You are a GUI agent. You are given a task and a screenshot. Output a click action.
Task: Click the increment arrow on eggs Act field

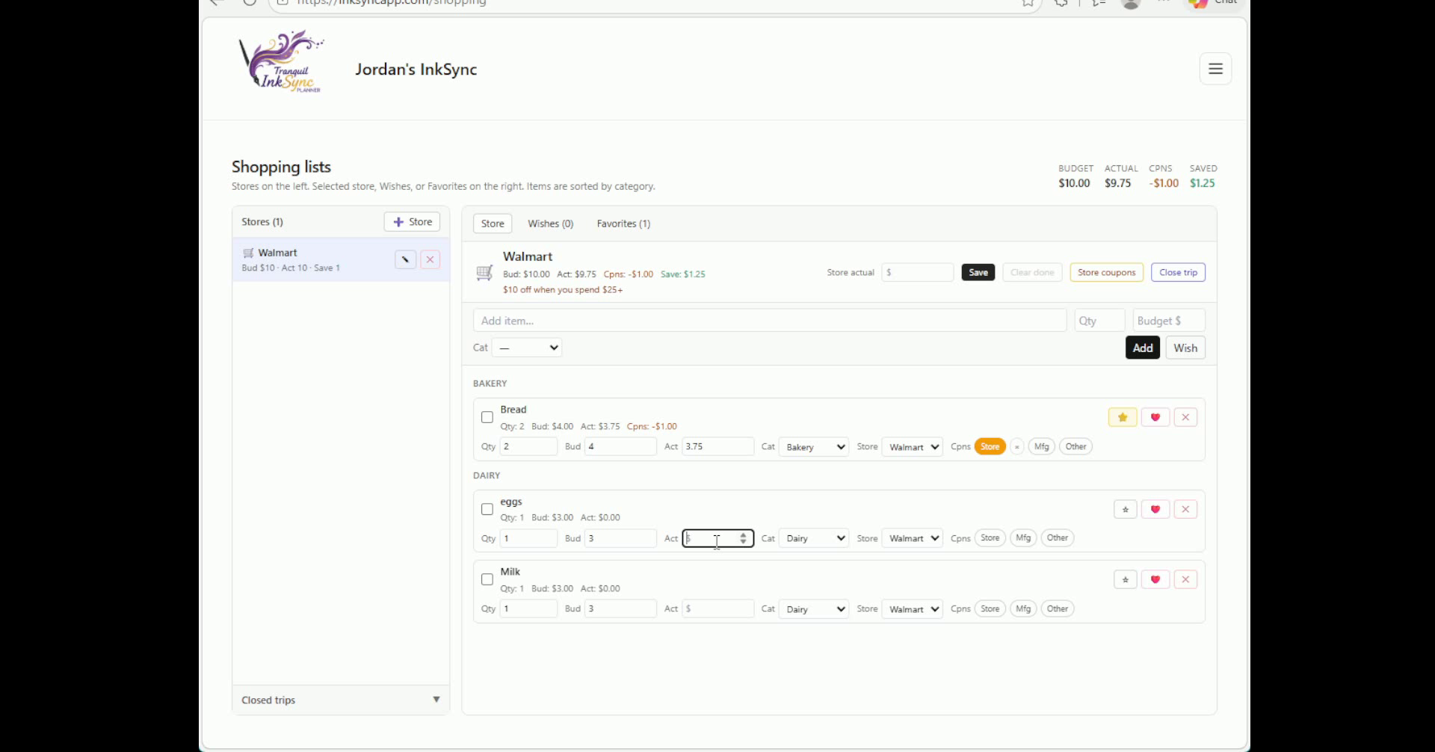point(742,534)
